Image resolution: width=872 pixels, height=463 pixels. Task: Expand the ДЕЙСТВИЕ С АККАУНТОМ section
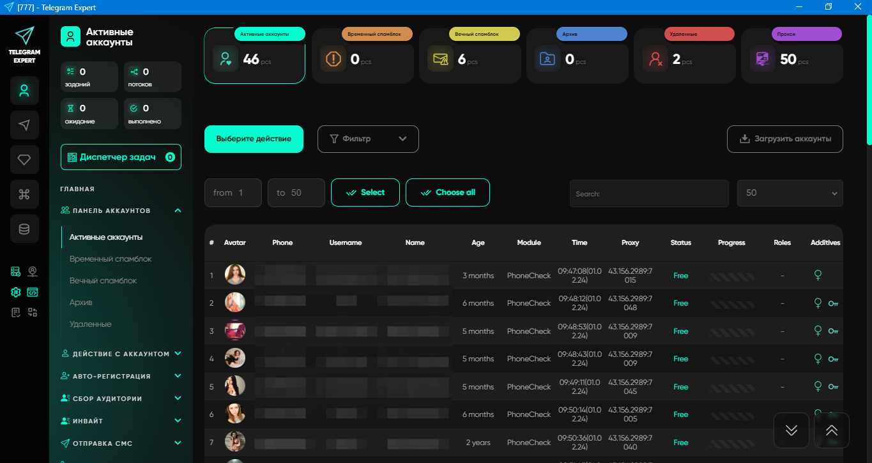point(121,354)
